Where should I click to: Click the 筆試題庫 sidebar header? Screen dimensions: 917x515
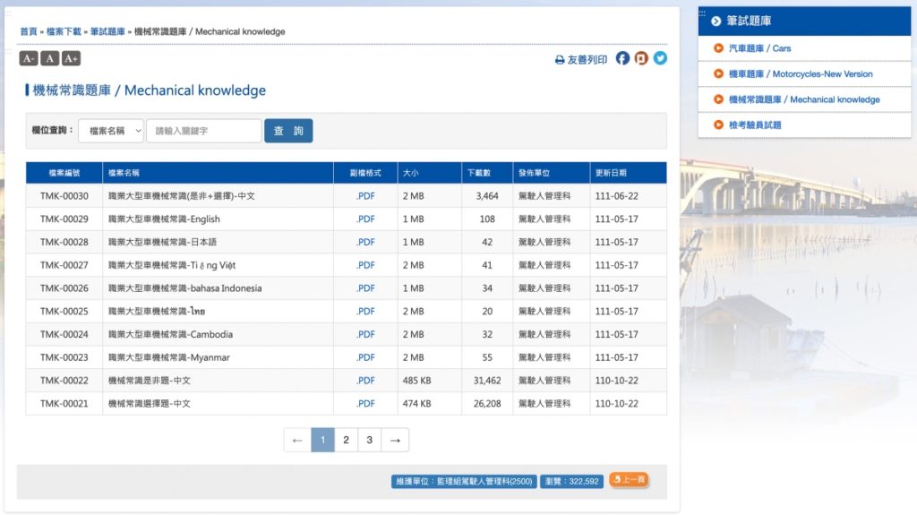coord(805,21)
